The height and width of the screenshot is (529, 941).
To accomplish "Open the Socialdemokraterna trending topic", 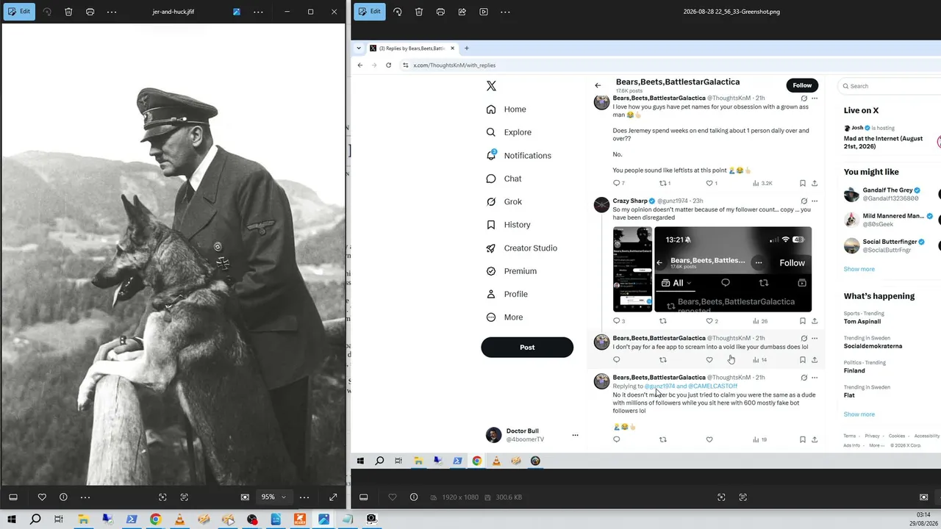I will [x=873, y=346].
